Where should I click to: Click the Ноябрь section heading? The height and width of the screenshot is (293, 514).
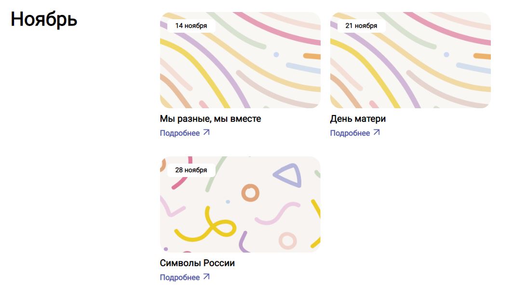pos(44,19)
